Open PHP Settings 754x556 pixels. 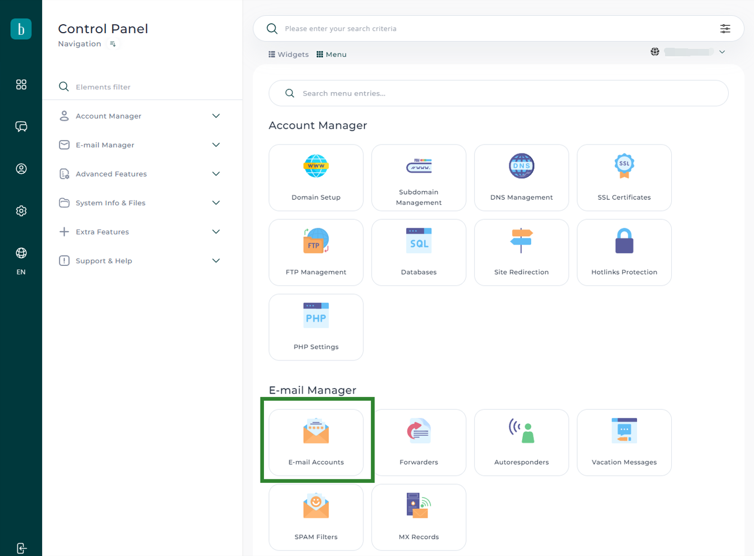(x=316, y=327)
